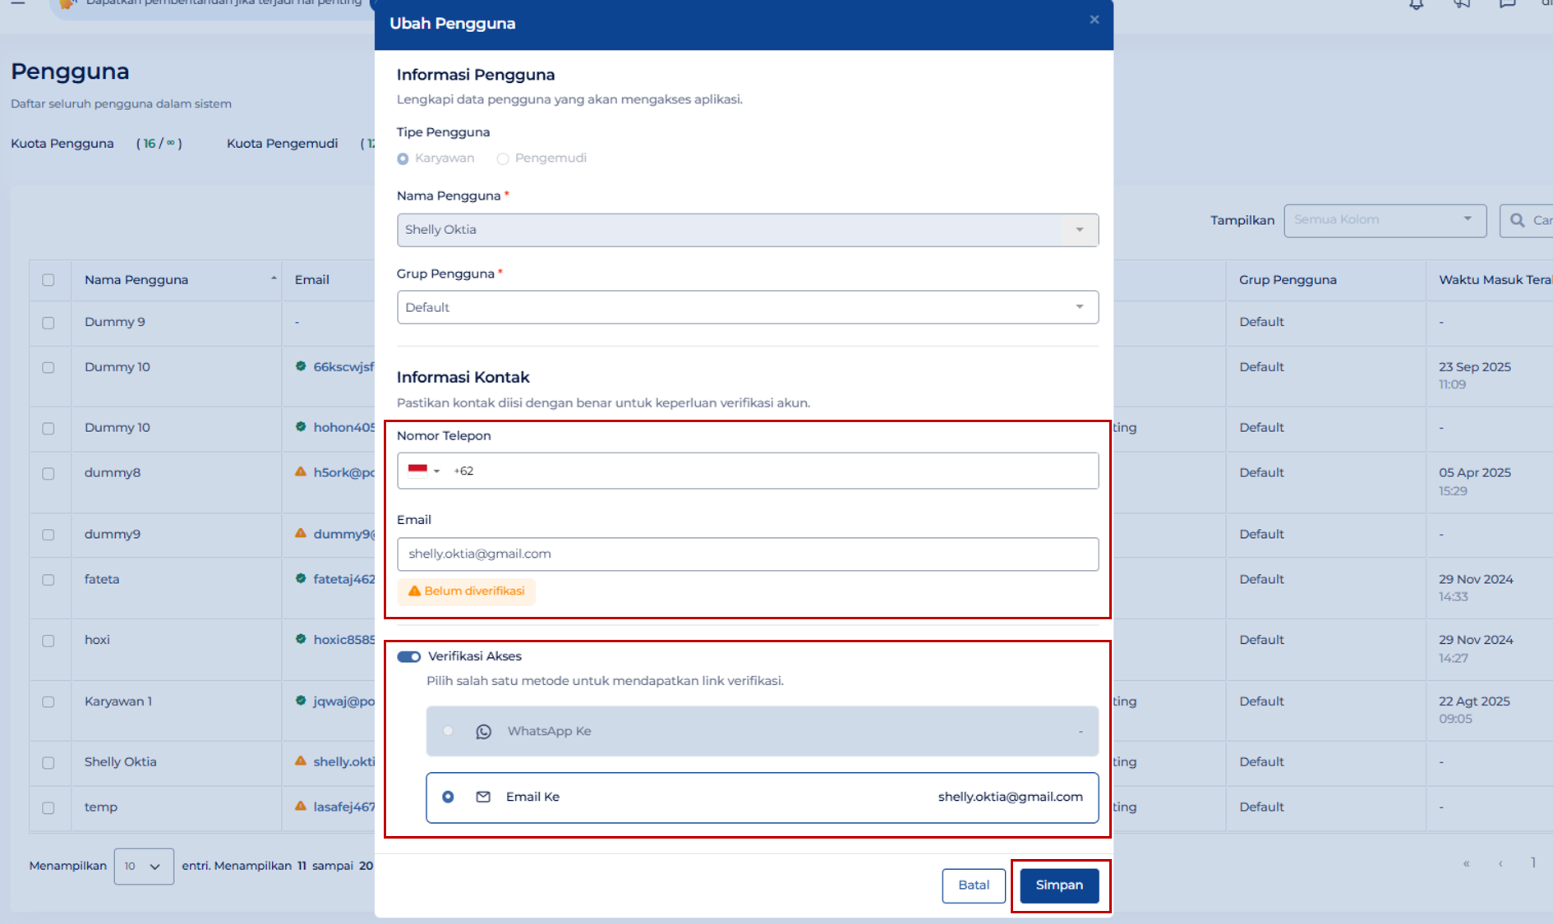Click the notification bell icon
1553x924 pixels.
(x=1416, y=5)
